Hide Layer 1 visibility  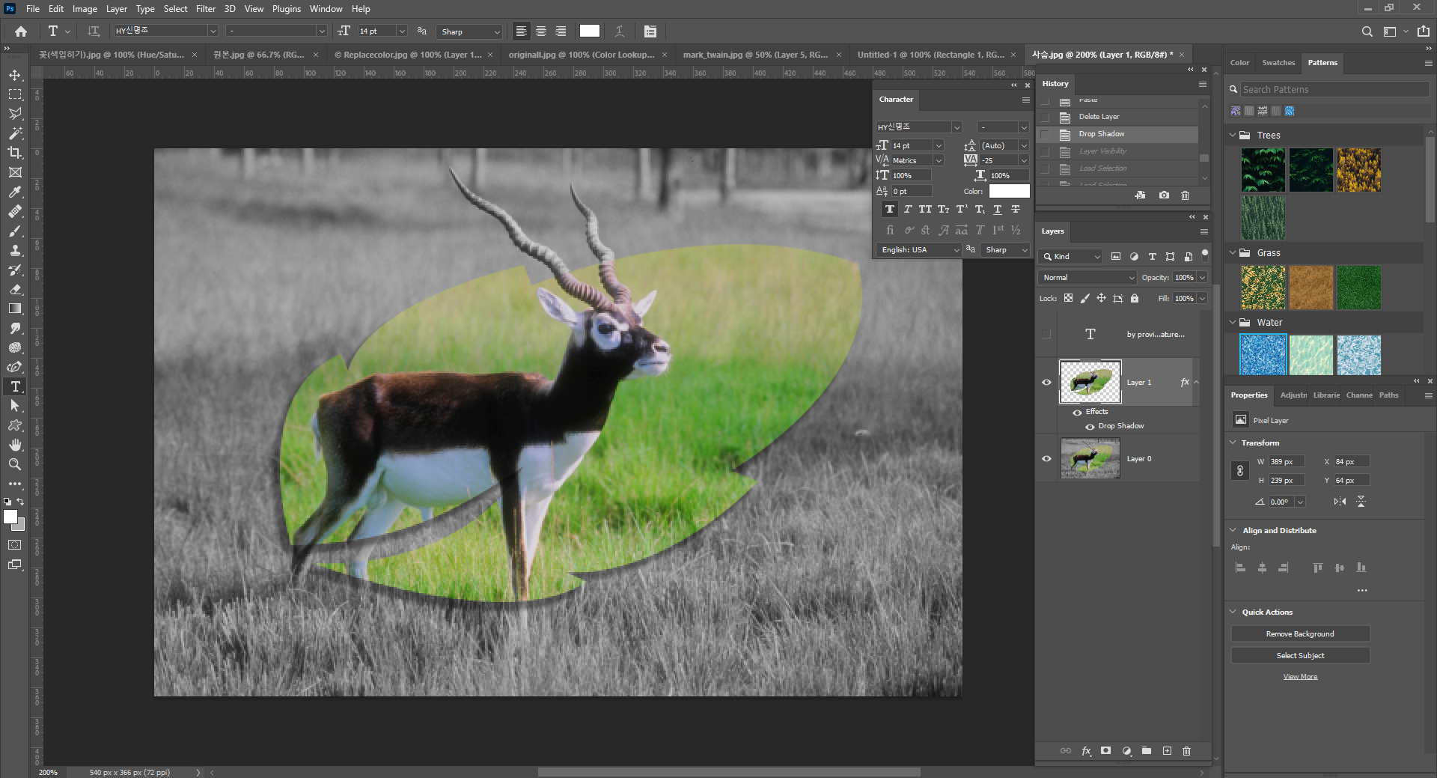point(1046,383)
